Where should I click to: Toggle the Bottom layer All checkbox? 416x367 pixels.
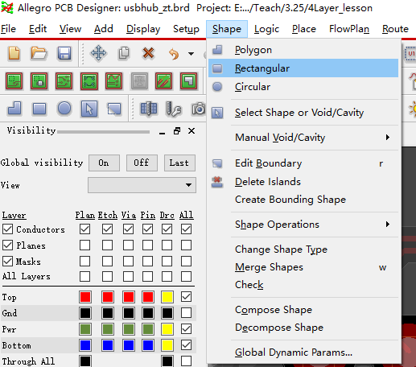pos(186,345)
